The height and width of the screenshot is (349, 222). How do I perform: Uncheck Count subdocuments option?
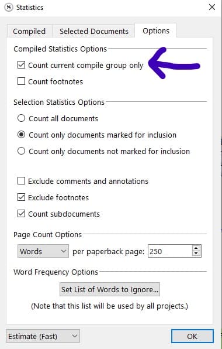21,214
